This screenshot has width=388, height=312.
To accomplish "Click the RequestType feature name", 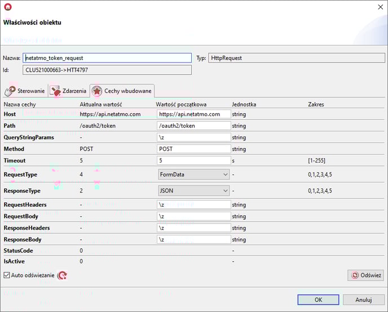I will click(x=20, y=174).
